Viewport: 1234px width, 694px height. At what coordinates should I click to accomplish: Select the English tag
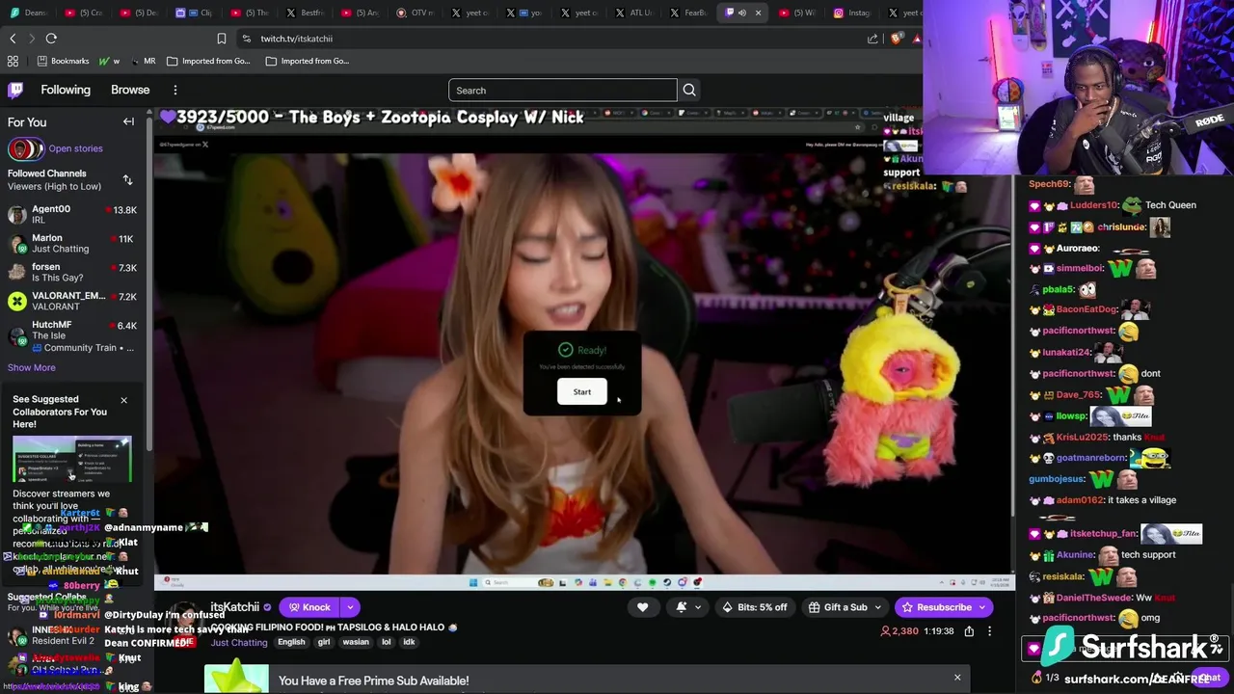pyautogui.click(x=291, y=642)
